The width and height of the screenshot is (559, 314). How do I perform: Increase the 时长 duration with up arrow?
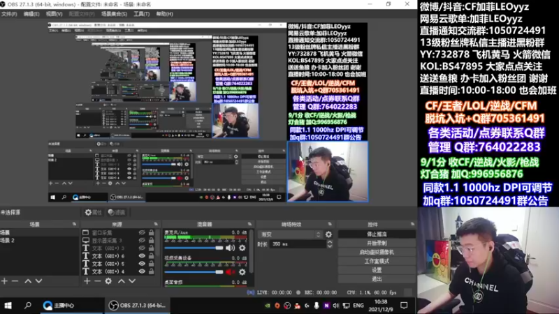pyautogui.click(x=330, y=242)
